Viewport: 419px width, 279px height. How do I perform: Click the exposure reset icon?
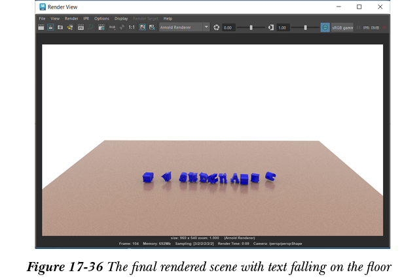click(x=217, y=27)
